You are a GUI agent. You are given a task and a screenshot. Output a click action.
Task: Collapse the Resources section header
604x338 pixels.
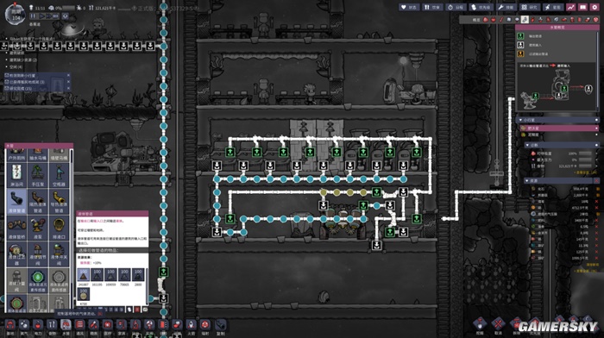pos(557,180)
